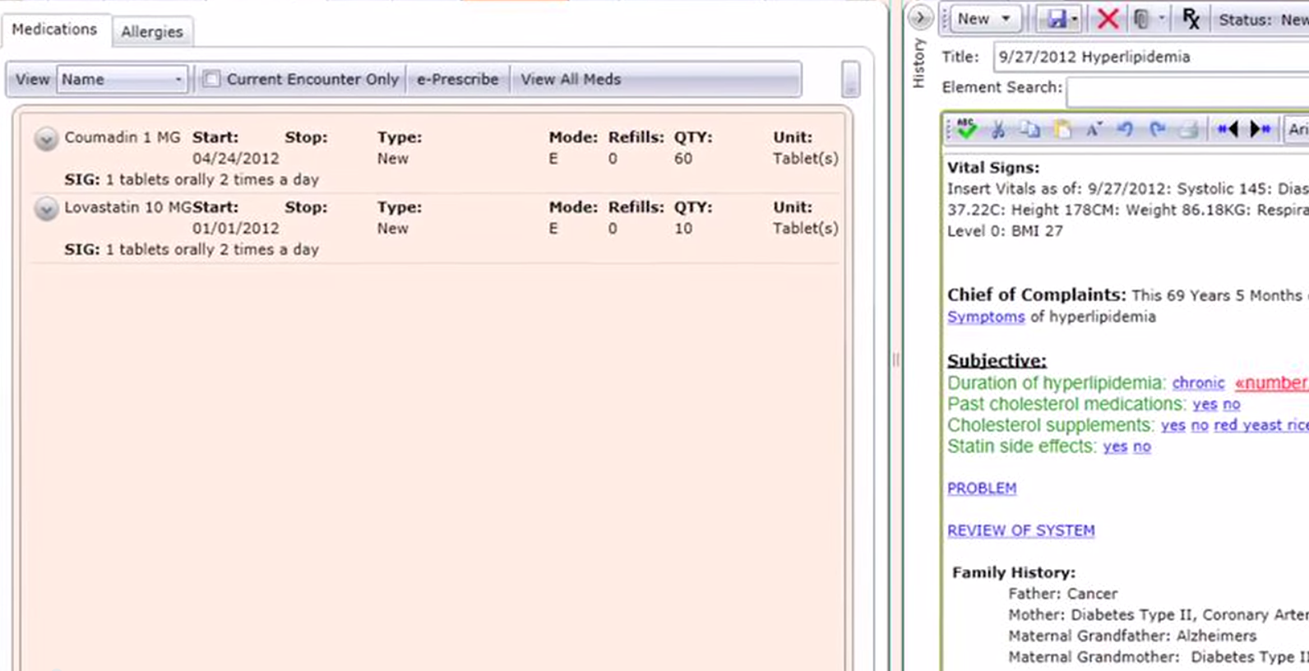Click the e-Prescribe button
The height and width of the screenshot is (671, 1309).
point(457,79)
